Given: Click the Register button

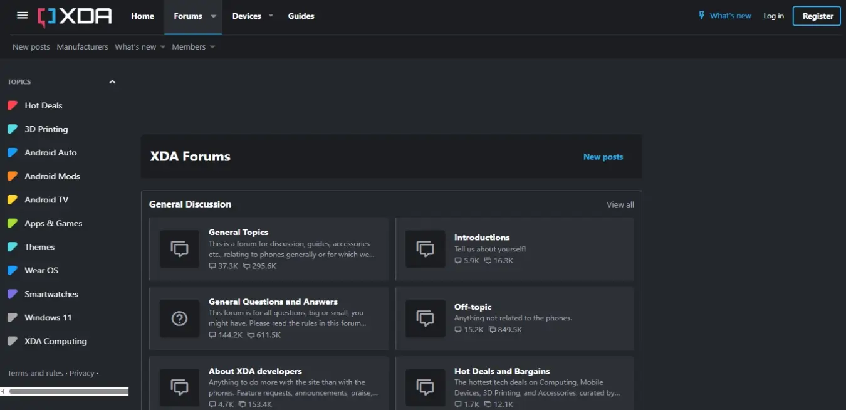Looking at the screenshot, I should click(x=817, y=16).
